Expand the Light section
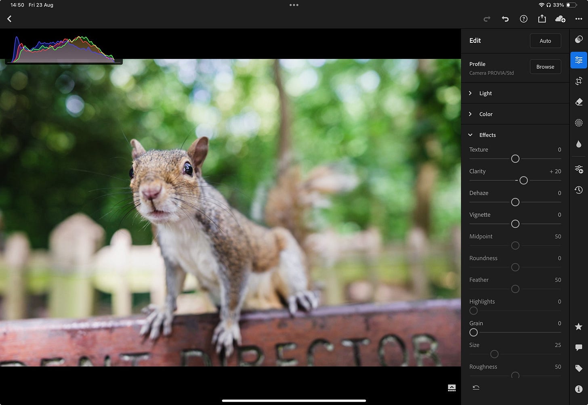The width and height of the screenshot is (588, 405). (x=485, y=93)
